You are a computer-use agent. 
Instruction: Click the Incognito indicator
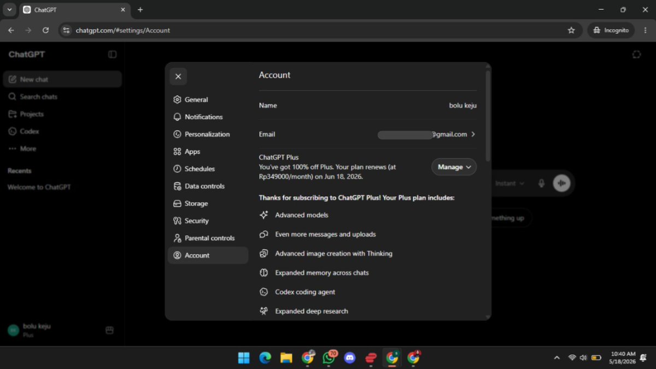(x=611, y=30)
